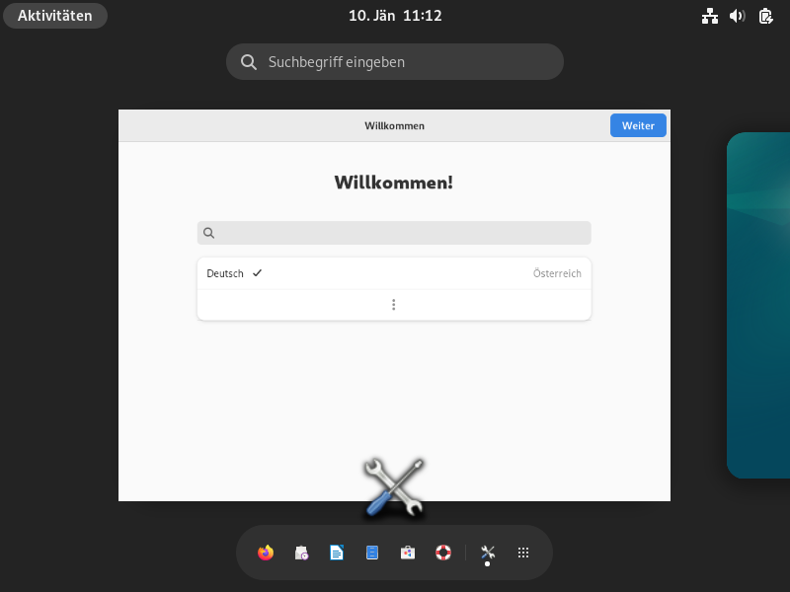Focus the Suchbegriff eingeben search field
Screen dimensions: 790x592
394,61
